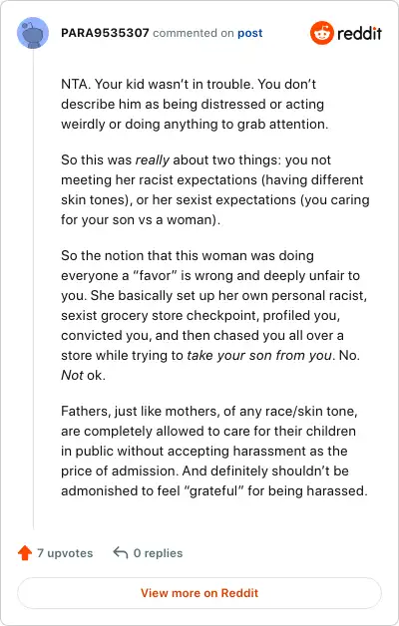Click the orange Reddit Snoo logo icon
The width and height of the screenshot is (399, 626).
[321, 33]
